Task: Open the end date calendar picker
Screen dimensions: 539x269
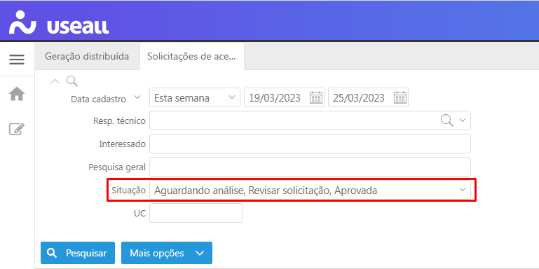Action: coord(400,97)
